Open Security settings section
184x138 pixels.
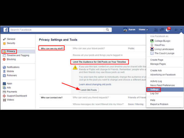(11, 43)
